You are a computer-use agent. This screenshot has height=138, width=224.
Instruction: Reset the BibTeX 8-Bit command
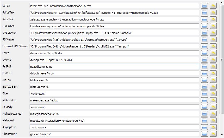click(x=213, y=87)
